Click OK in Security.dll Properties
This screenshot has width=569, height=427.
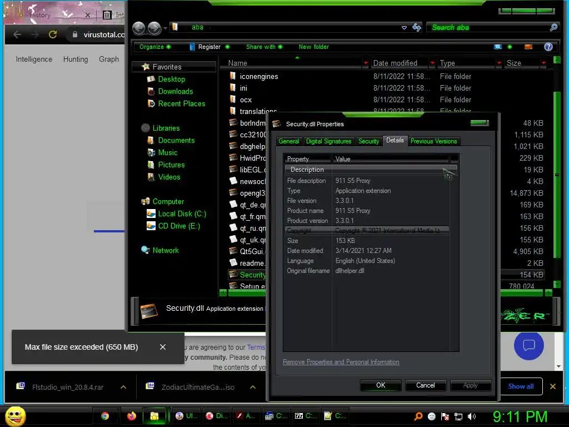381,385
